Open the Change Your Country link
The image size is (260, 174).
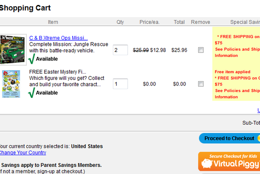tap(23, 152)
